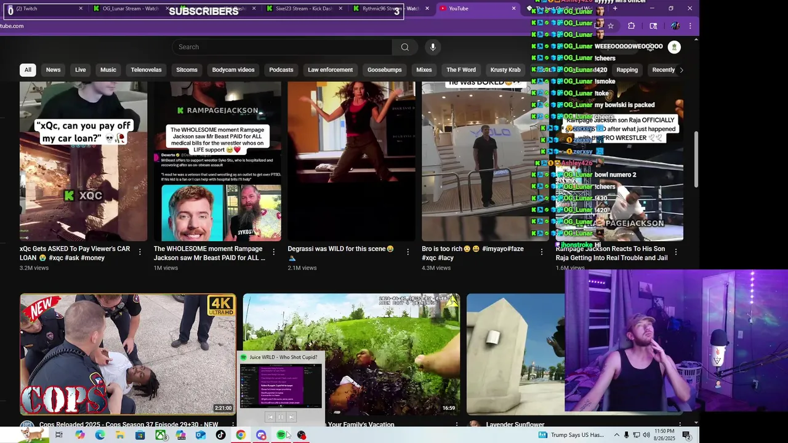Screen dimensions: 788x443
Task: Skip to next track in Spotify preview
Action: (x=291, y=417)
